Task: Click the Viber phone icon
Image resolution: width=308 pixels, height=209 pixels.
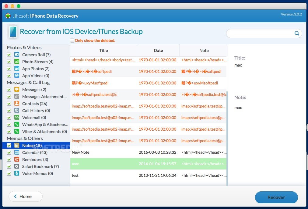Action: point(17,131)
